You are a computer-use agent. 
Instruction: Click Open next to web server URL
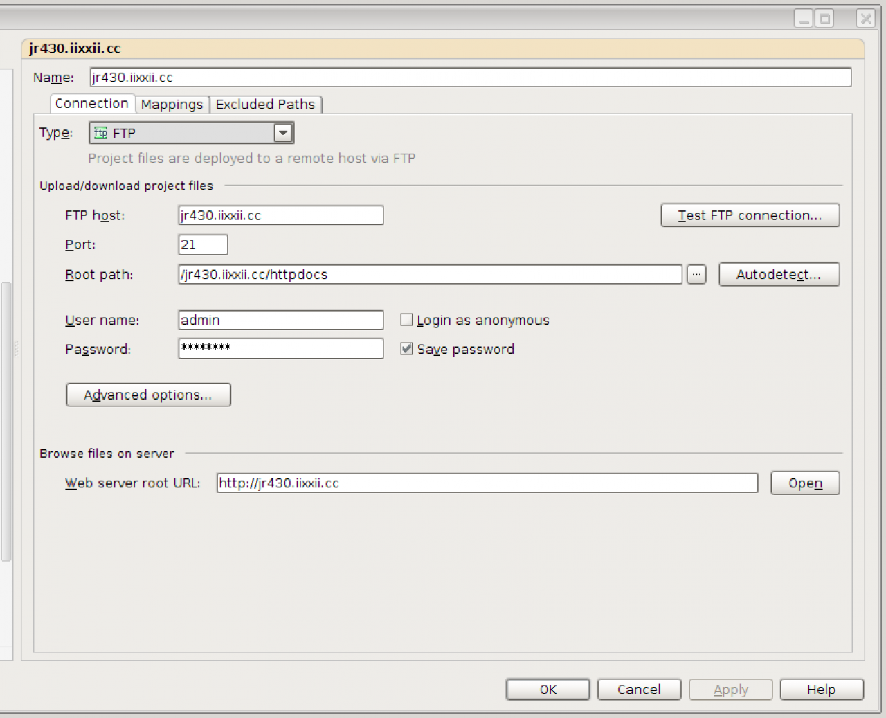[804, 483]
